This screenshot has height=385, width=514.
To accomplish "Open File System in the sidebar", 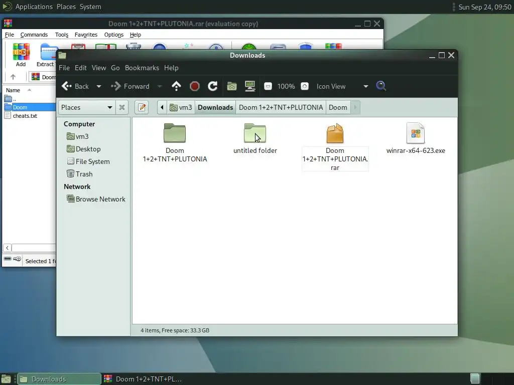I will click(88, 161).
